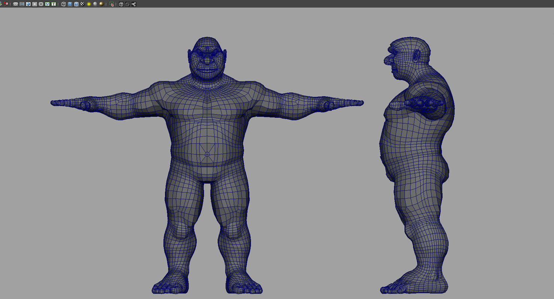Toggle the field chart icon
This screenshot has height=299, width=554.
click(41, 4)
